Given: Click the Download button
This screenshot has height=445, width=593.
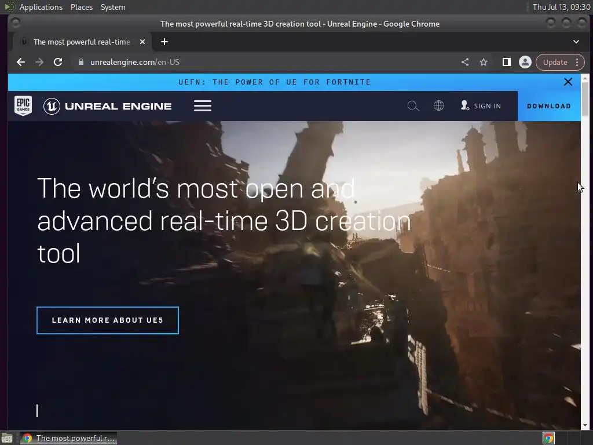Looking at the screenshot, I should coord(549,106).
